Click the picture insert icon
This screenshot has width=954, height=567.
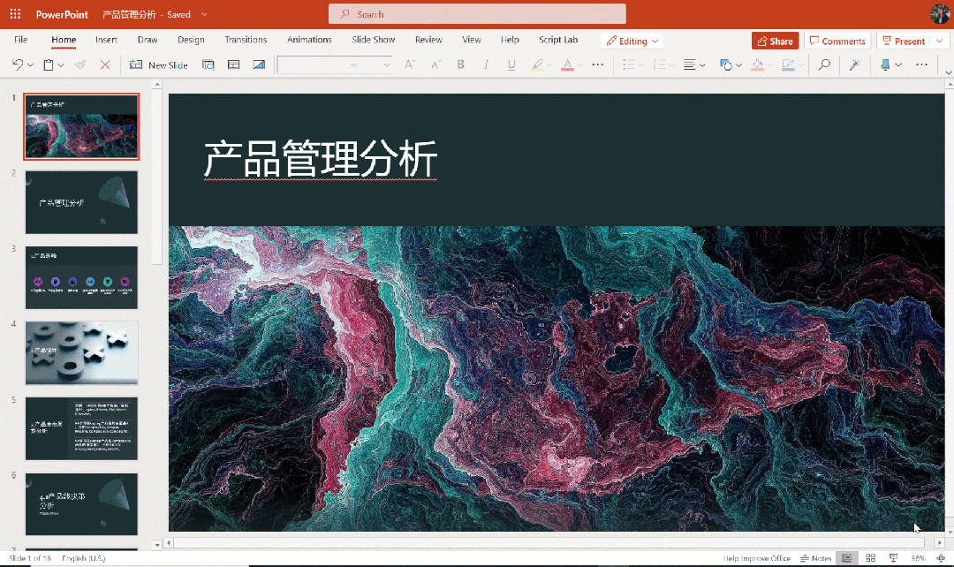259,64
